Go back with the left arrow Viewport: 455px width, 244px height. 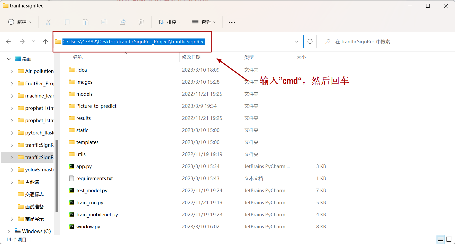point(8,42)
